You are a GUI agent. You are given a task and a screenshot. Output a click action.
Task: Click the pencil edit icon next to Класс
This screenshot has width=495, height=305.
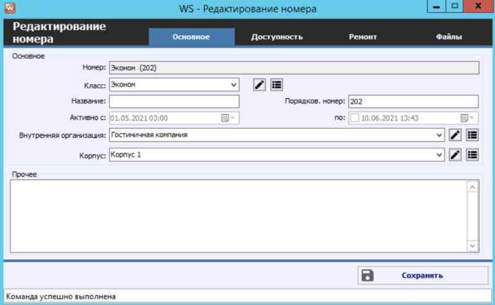point(259,85)
